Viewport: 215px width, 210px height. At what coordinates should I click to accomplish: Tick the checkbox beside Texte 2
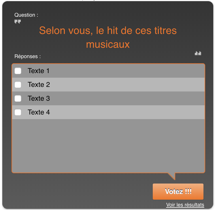tap(18, 85)
